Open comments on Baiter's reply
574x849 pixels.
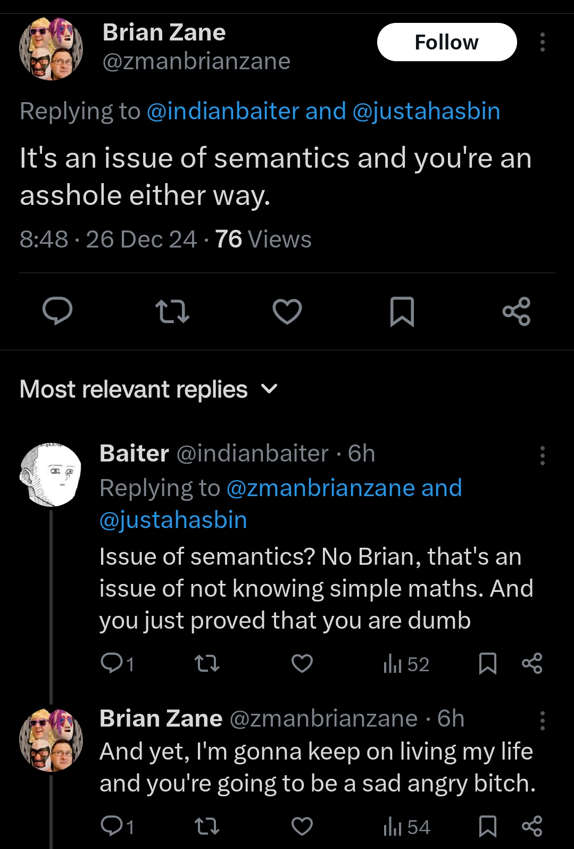118,664
